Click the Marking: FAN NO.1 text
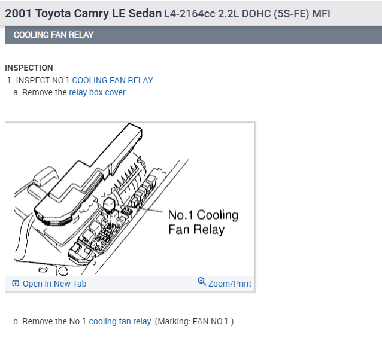Screen dimensions: 382x338 click(x=193, y=321)
